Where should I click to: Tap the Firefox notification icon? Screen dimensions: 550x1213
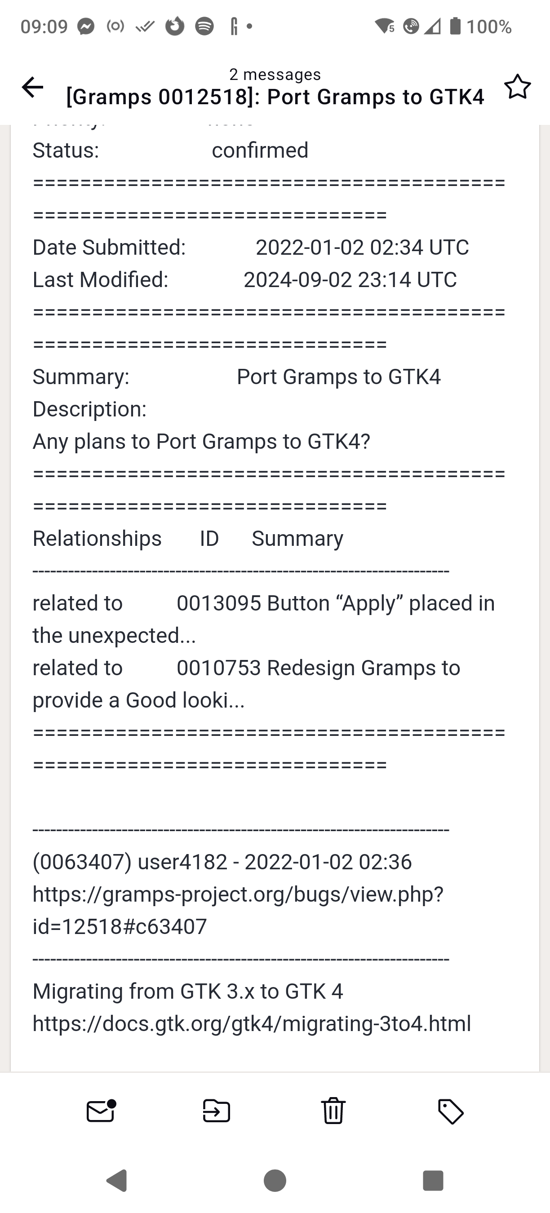(x=175, y=27)
